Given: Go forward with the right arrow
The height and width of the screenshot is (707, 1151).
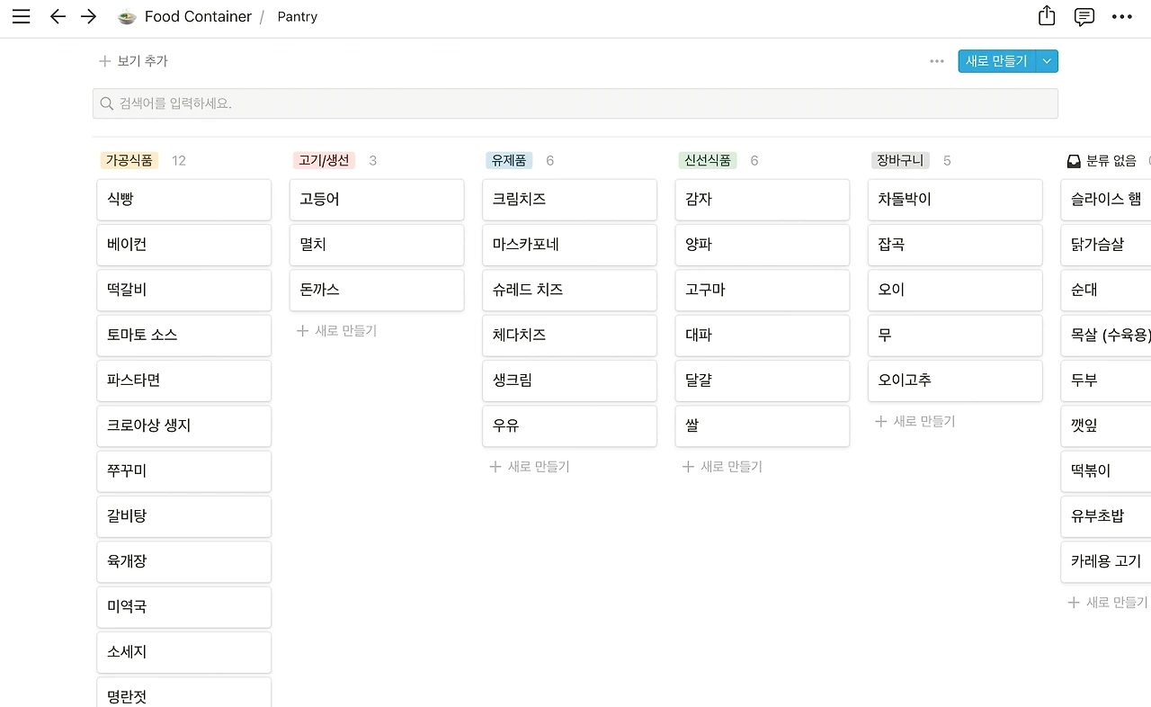Looking at the screenshot, I should click(88, 16).
